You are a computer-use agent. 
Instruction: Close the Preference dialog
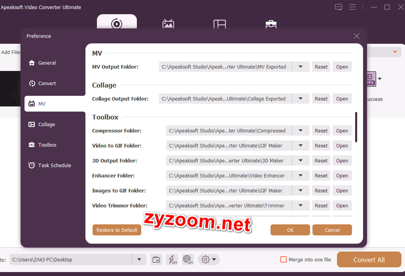pyautogui.click(x=356, y=36)
